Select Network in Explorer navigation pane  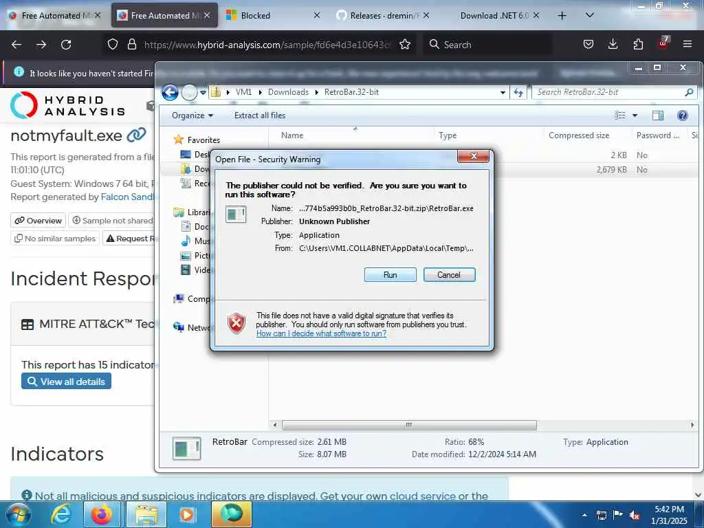click(192, 328)
